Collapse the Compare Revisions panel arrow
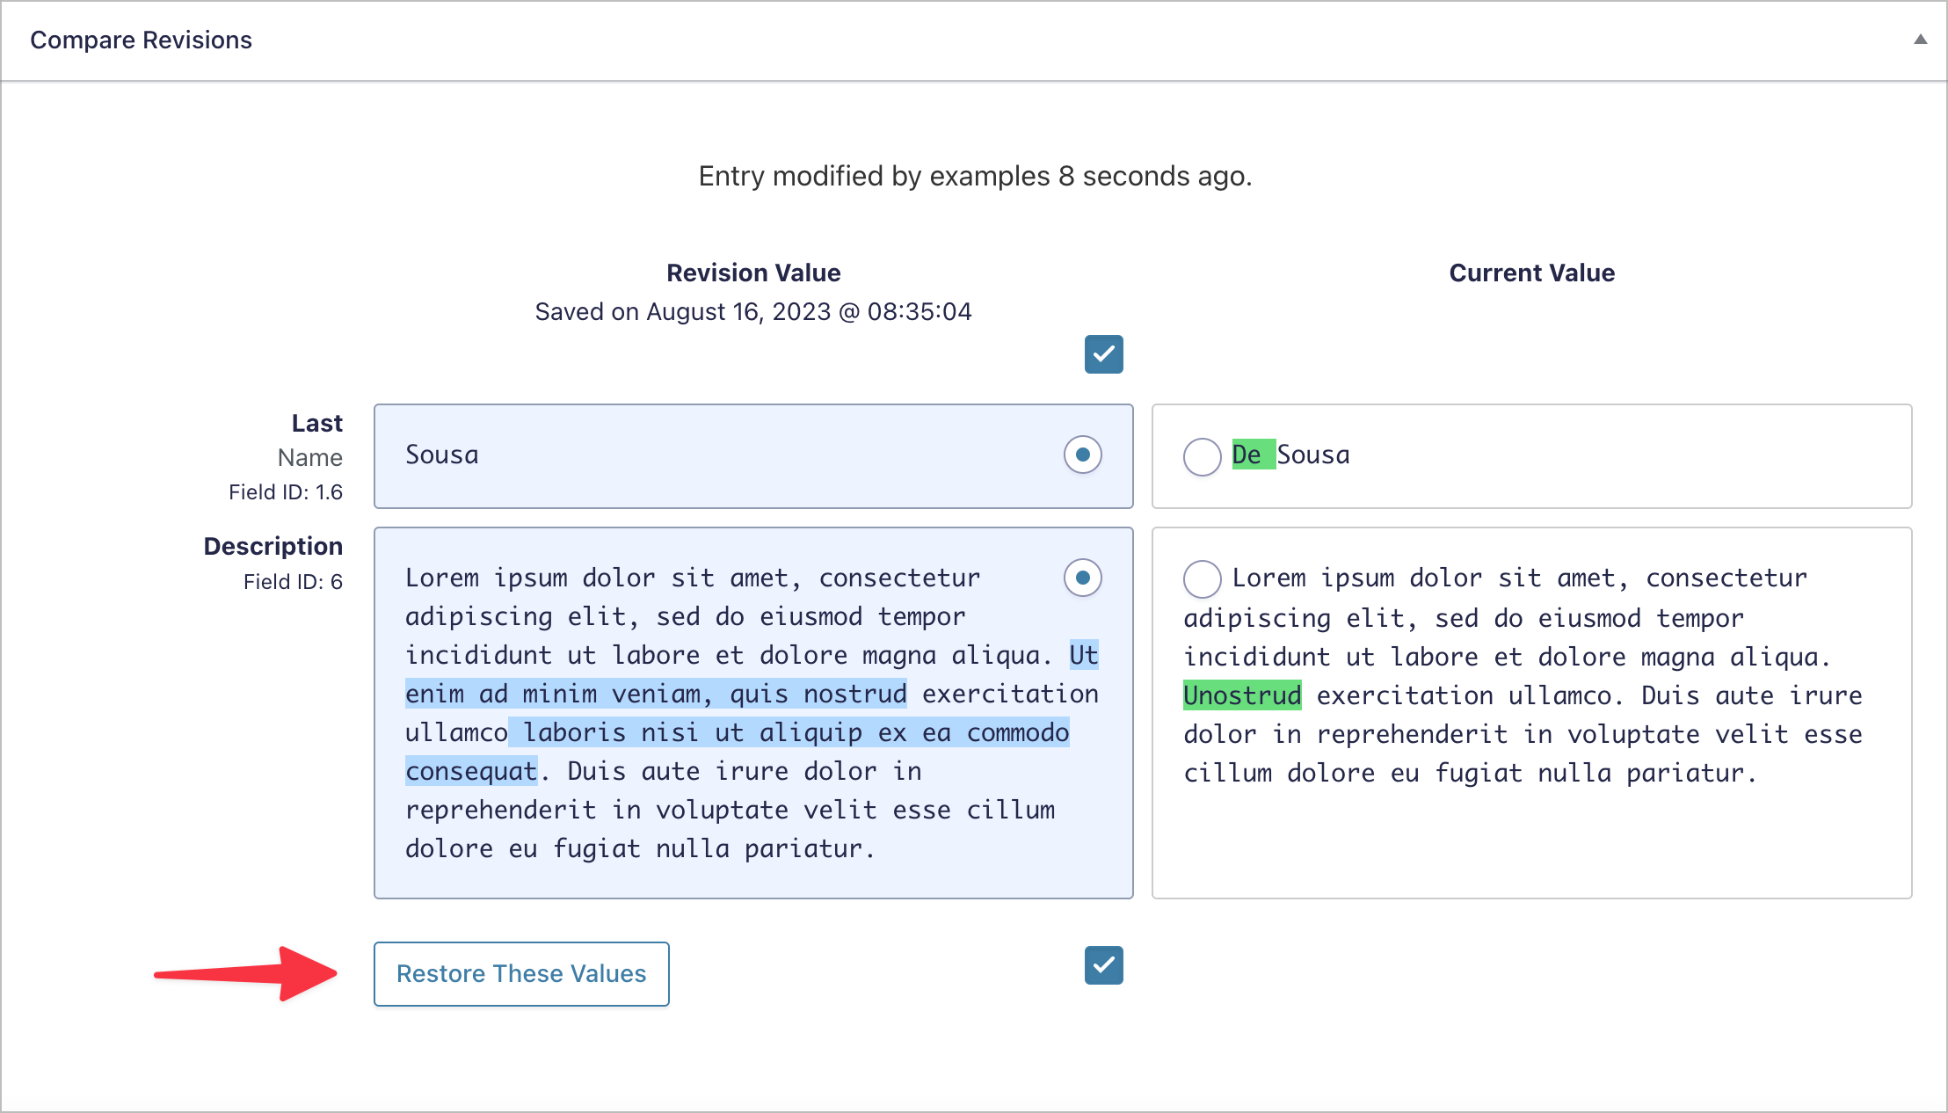This screenshot has height=1113, width=1948. 1921,40
